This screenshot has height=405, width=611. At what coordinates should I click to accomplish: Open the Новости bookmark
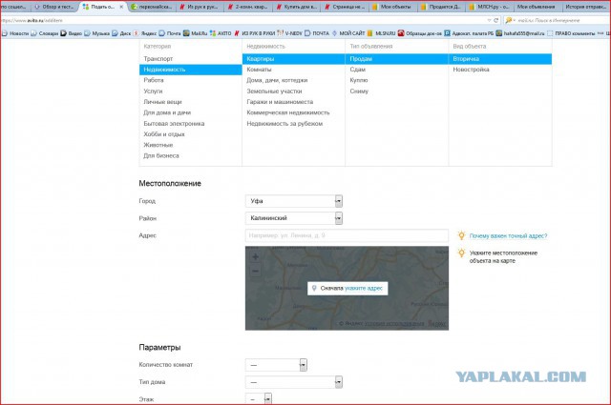[15, 33]
